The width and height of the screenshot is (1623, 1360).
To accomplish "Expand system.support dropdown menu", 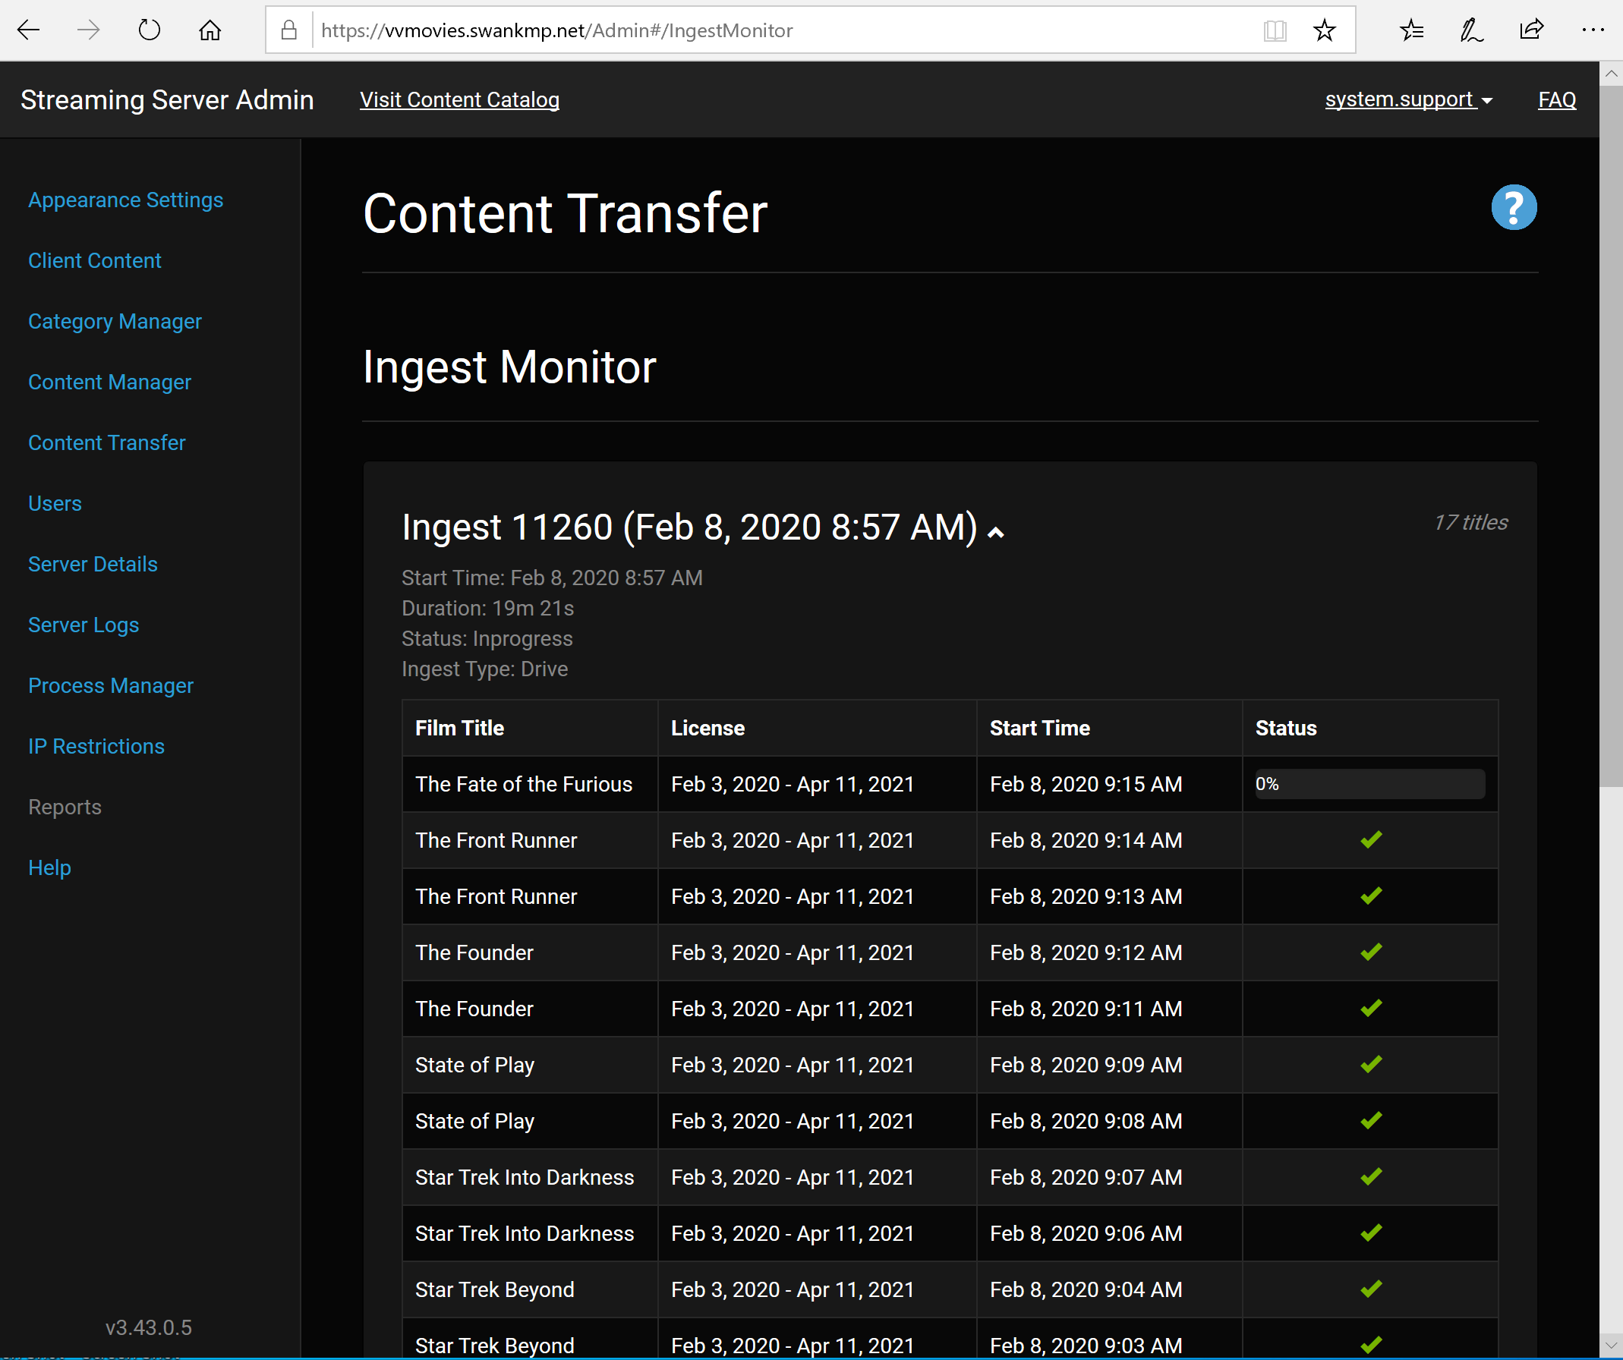I will coord(1408,99).
